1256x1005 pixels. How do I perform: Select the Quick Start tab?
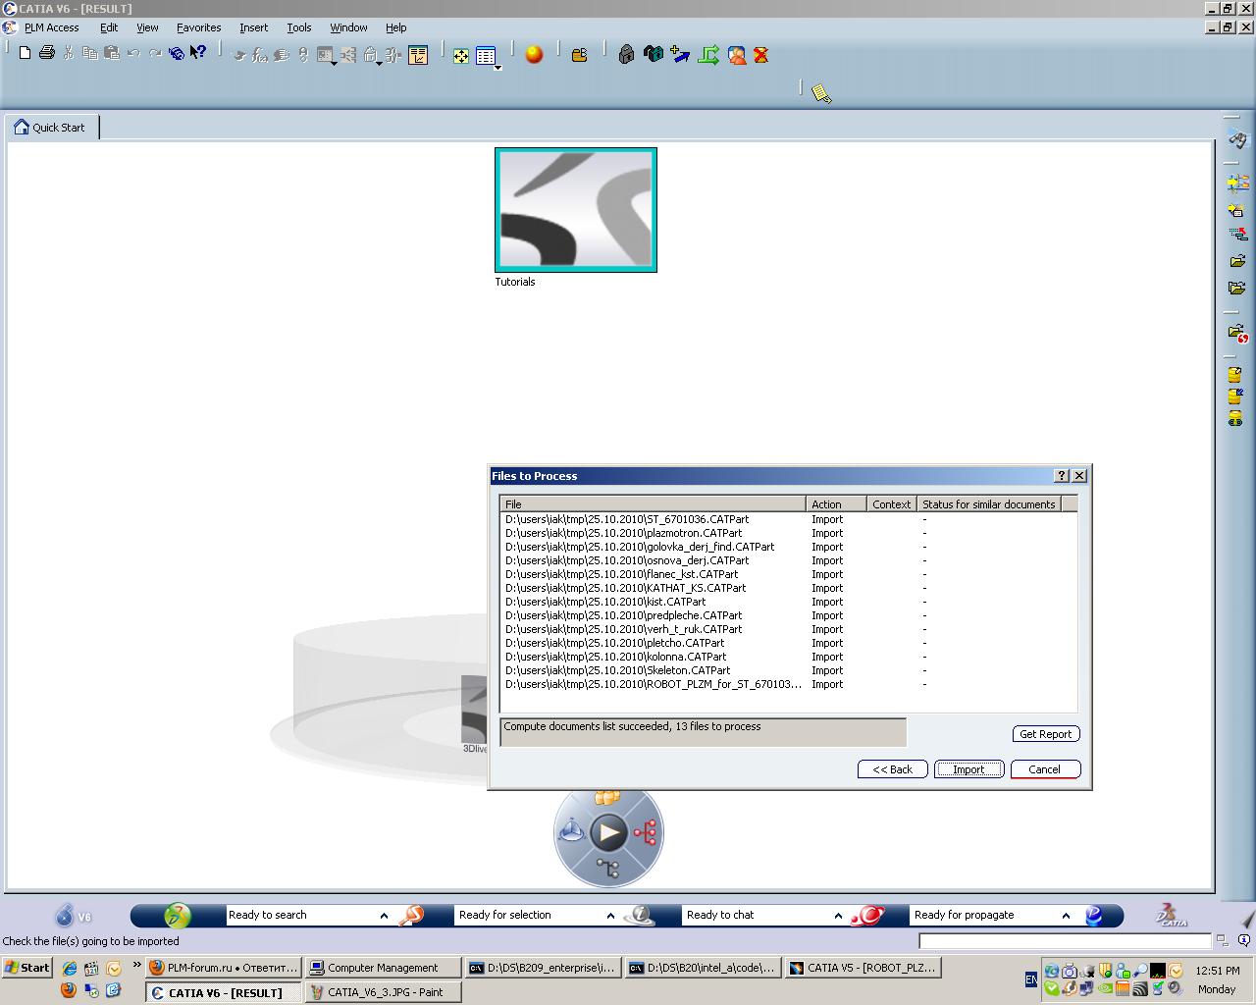tap(51, 127)
